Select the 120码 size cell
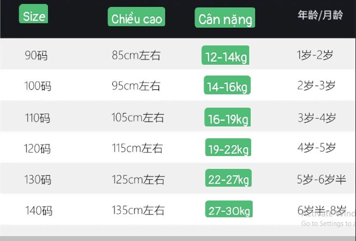This screenshot has width=356, height=241. coord(37,149)
